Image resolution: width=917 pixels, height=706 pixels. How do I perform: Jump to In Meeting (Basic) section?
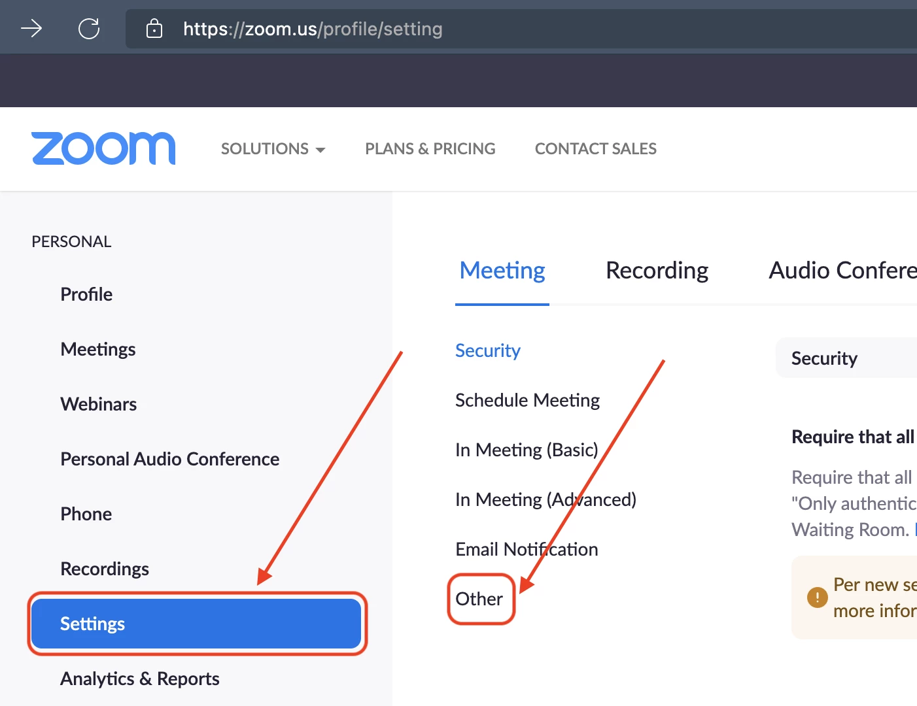point(527,450)
